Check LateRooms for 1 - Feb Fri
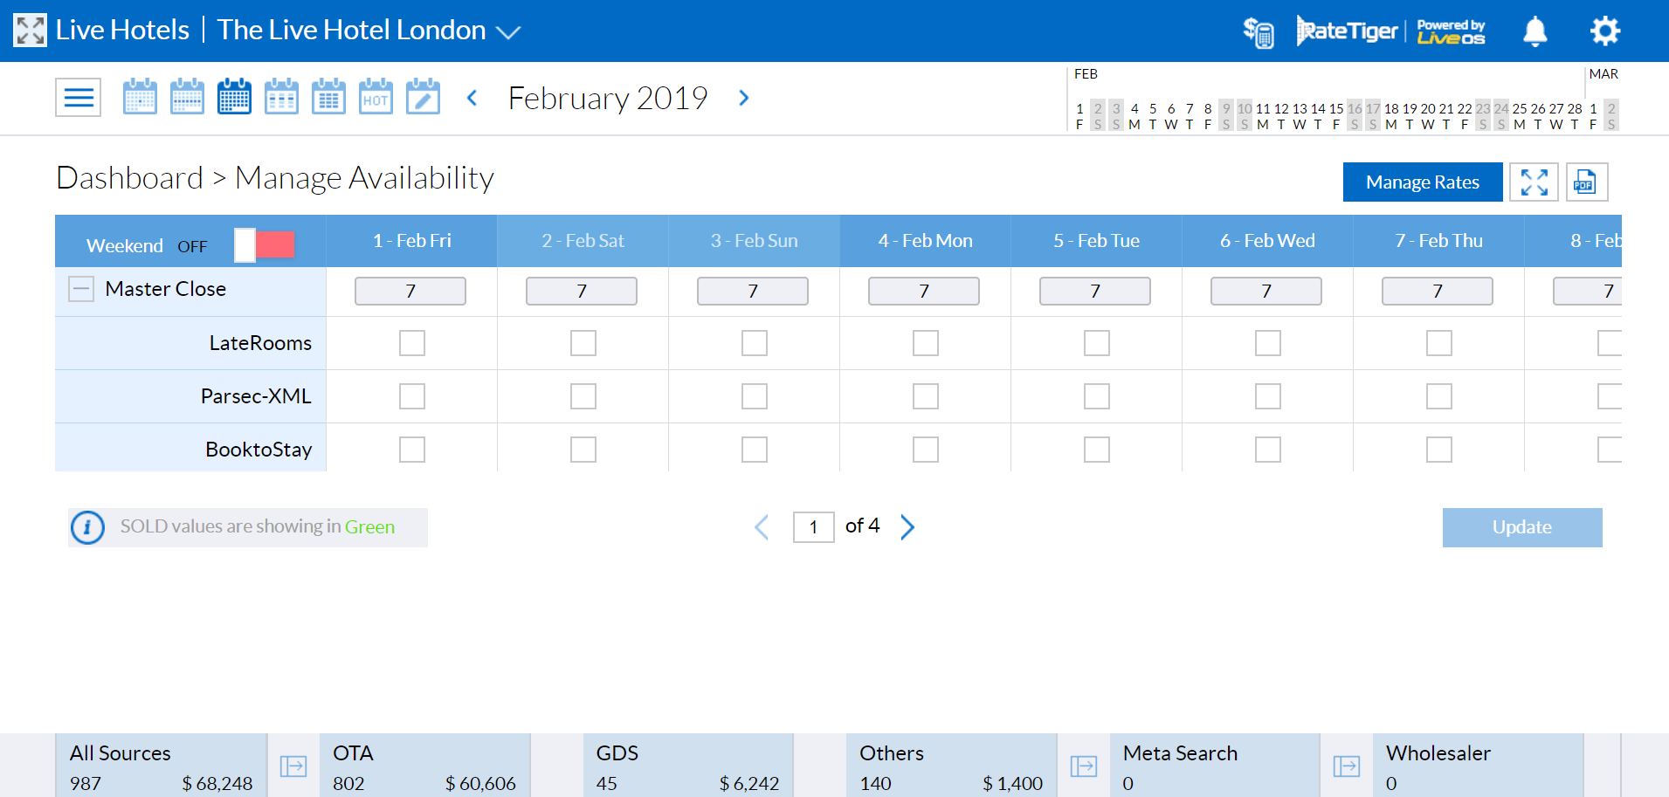 [412, 343]
